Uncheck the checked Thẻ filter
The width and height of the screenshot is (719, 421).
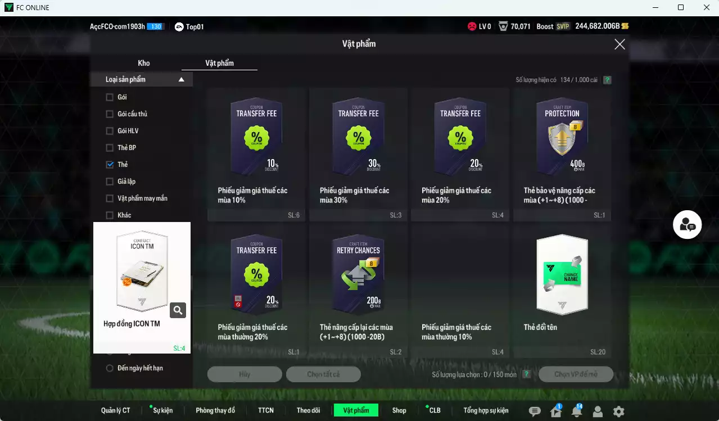(x=110, y=165)
